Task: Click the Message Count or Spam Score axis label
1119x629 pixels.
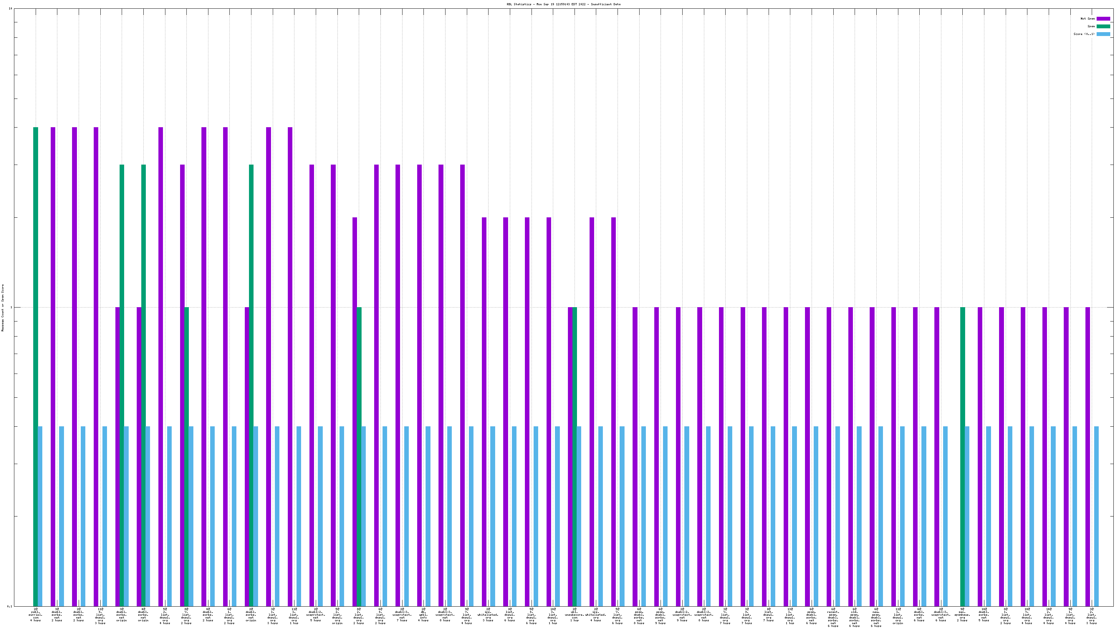Action: pyautogui.click(x=2, y=308)
